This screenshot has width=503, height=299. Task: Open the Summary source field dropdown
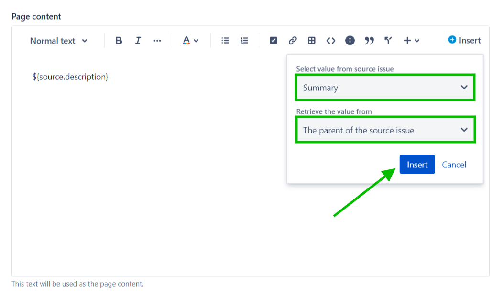click(385, 88)
